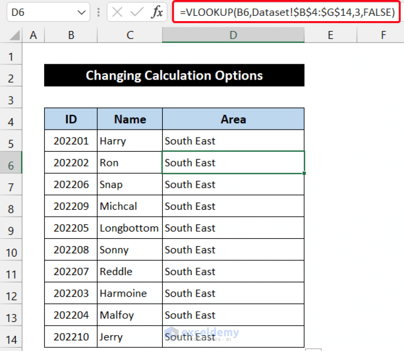Viewport: 404px width, 351px height.
Task: Select Area cell in Malfoy's row
Action: point(233,315)
